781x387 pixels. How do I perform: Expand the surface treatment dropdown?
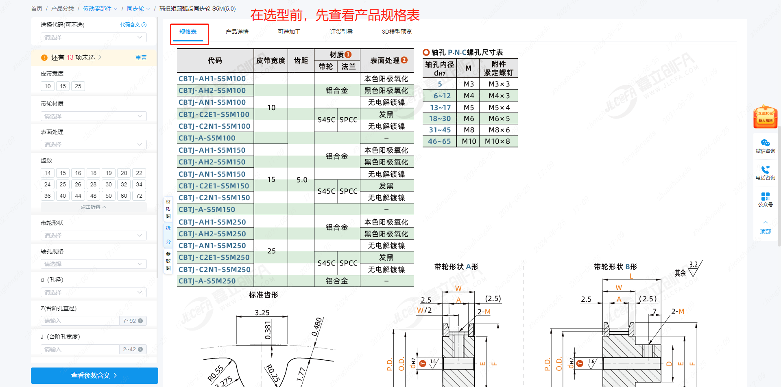tap(94, 145)
